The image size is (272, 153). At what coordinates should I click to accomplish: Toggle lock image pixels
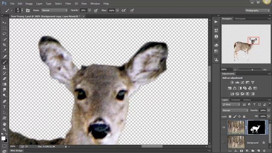[235, 116]
